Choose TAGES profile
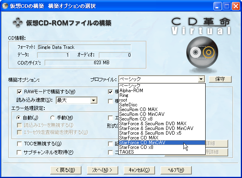242x178 pixels. 162,152
